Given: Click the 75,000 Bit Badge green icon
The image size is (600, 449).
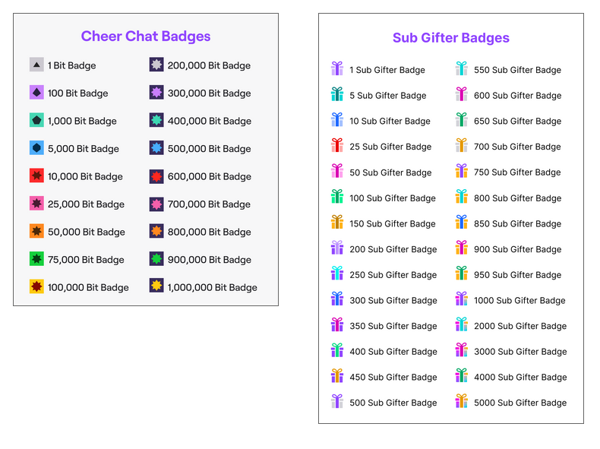Looking at the screenshot, I should point(36,259).
